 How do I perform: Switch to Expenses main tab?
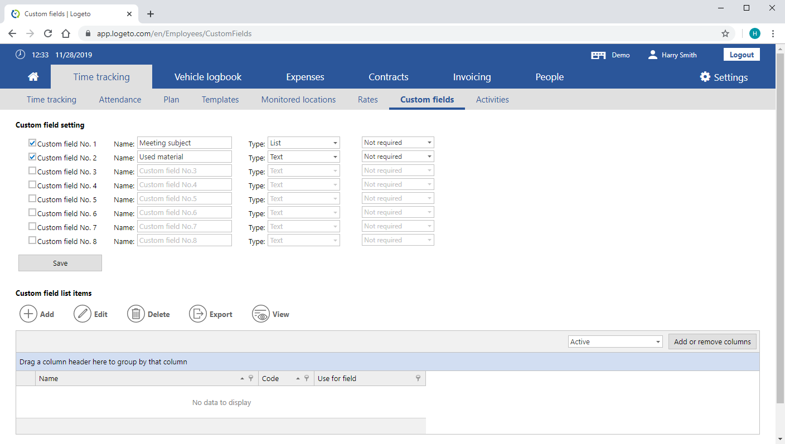305,77
